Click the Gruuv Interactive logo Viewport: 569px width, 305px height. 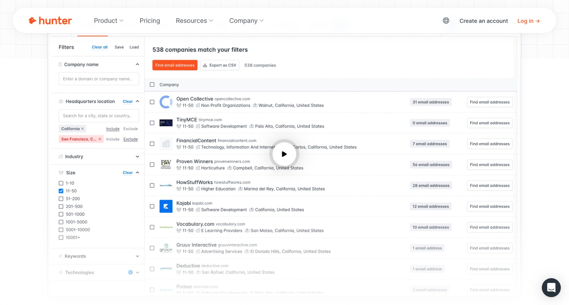pyautogui.click(x=166, y=248)
